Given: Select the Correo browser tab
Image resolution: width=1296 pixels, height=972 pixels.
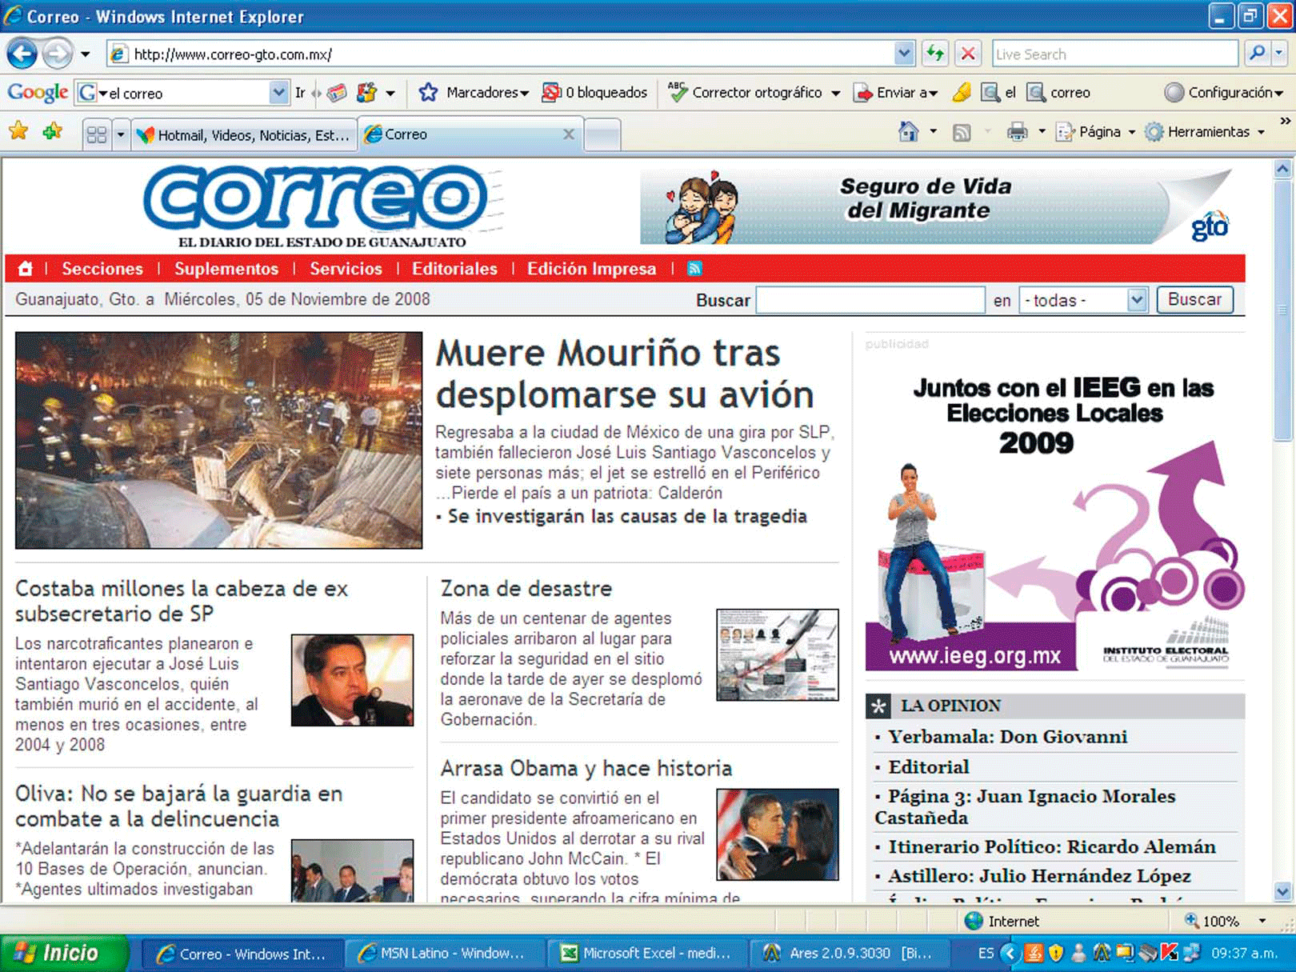Looking at the screenshot, I should point(470,134).
